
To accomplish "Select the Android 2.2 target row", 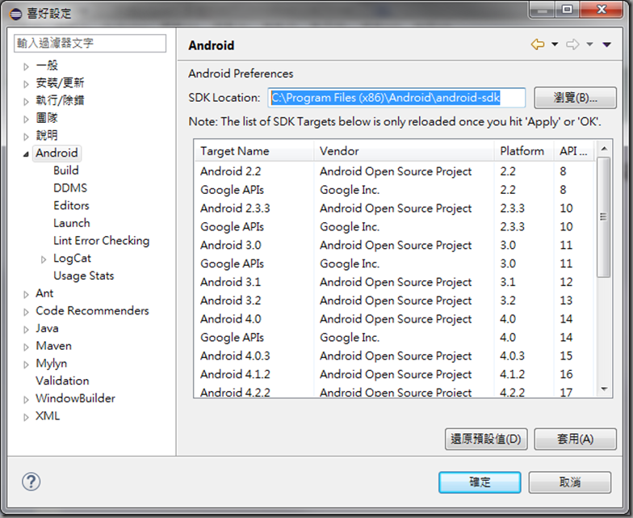I will [395, 171].
